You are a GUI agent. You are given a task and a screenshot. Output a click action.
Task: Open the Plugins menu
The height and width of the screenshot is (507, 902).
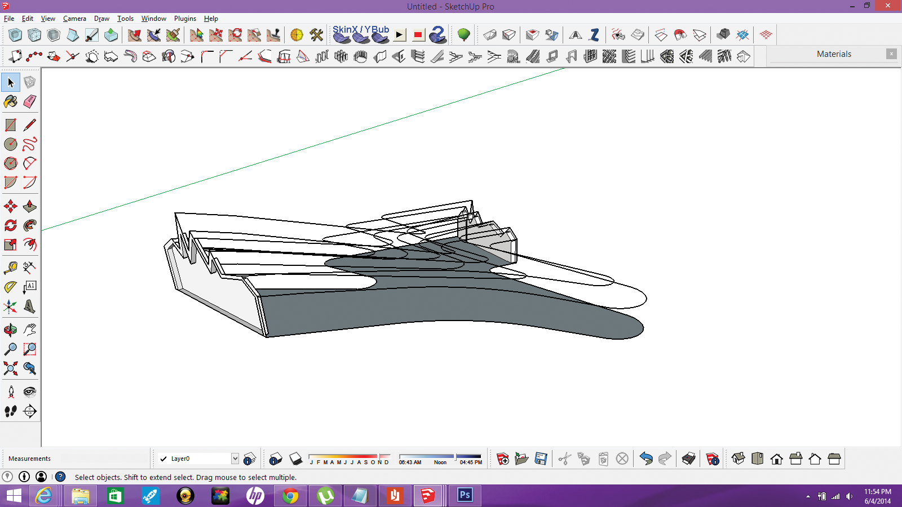(185, 19)
